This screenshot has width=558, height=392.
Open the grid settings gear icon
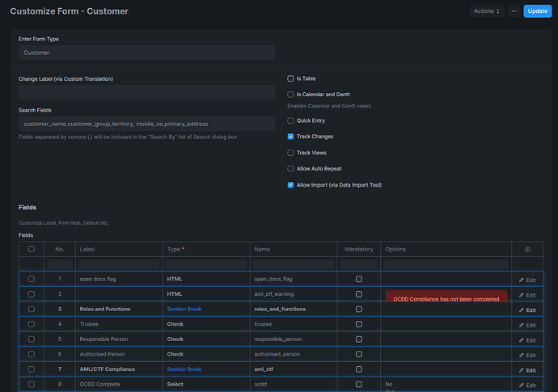point(527,250)
